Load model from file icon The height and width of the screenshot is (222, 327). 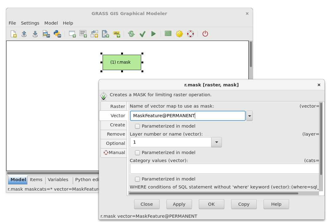coord(24,34)
